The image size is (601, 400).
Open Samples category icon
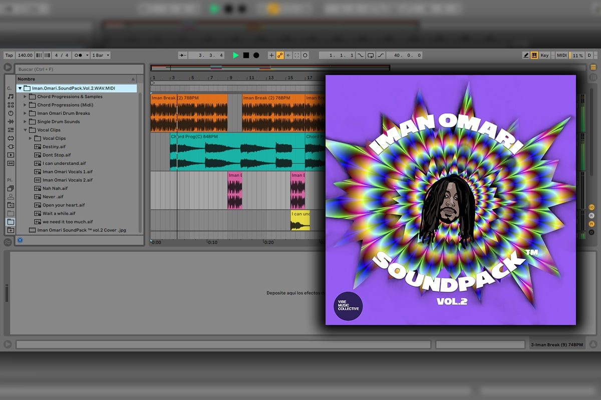(11, 163)
